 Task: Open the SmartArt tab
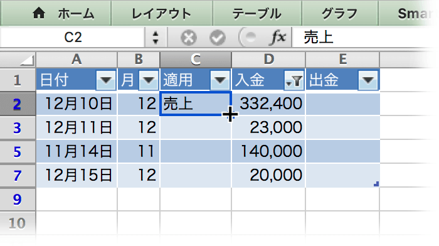pos(409,13)
